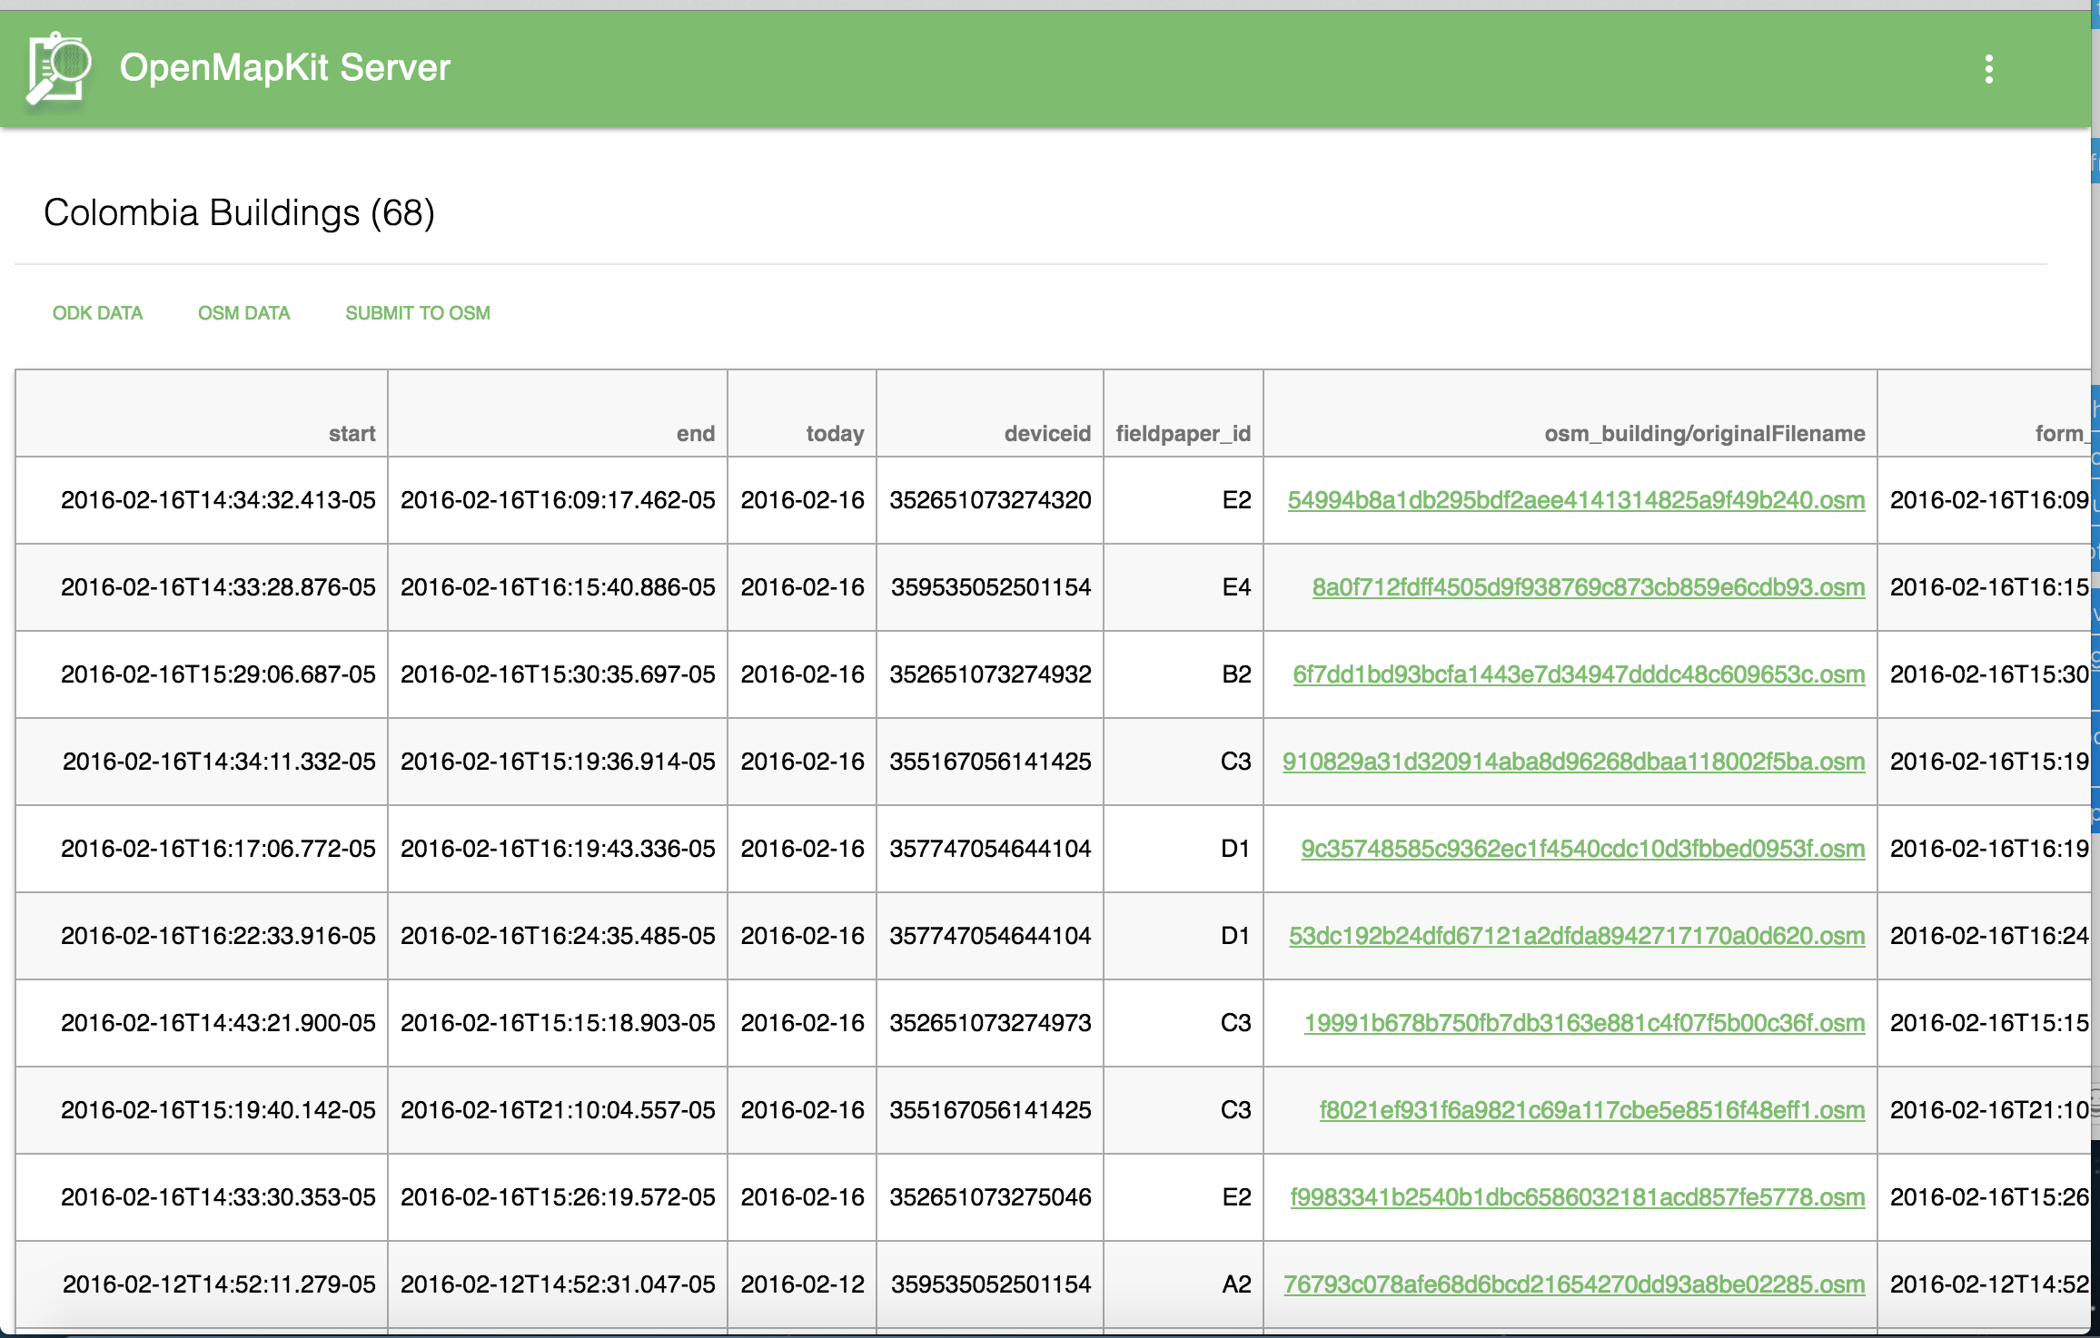2100x1338 pixels.
Task: Open the 910829a31d320914aba8d96268dbaa118002f5ba.osm link
Action: coord(1573,762)
